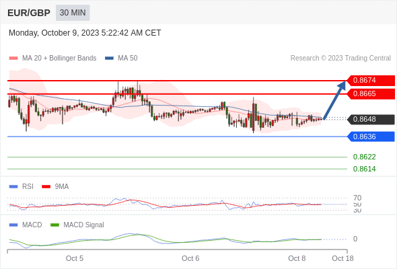Click the 0.8648 current price tag
This screenshot has height=269, width=397.
click(x=371, y=119)
